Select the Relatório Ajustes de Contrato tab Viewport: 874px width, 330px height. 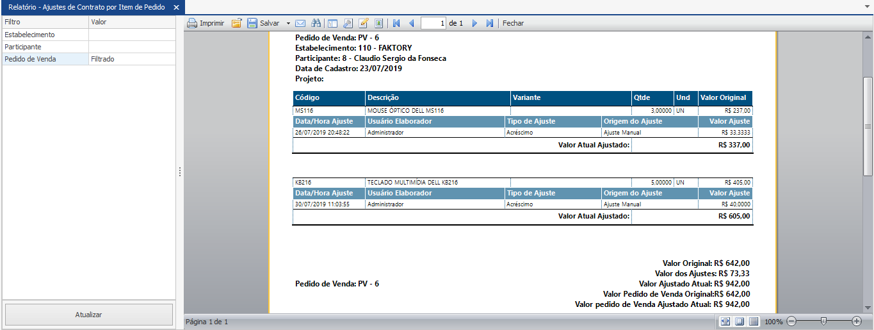[x=86, y=7]
